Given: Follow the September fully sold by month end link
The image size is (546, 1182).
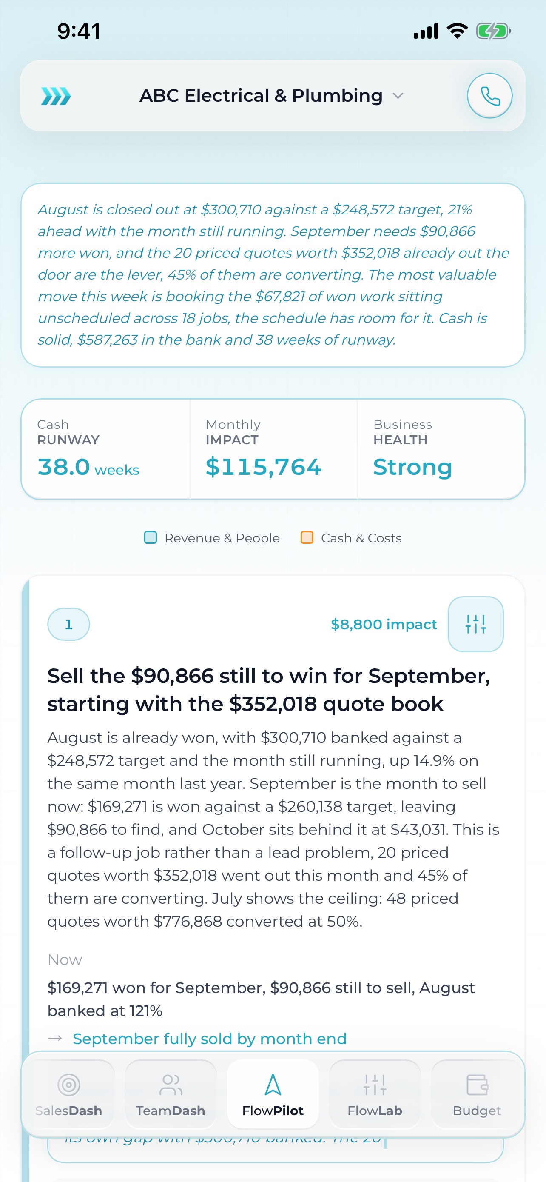Looking at the screenshot, I should (x=210, y=1038).
